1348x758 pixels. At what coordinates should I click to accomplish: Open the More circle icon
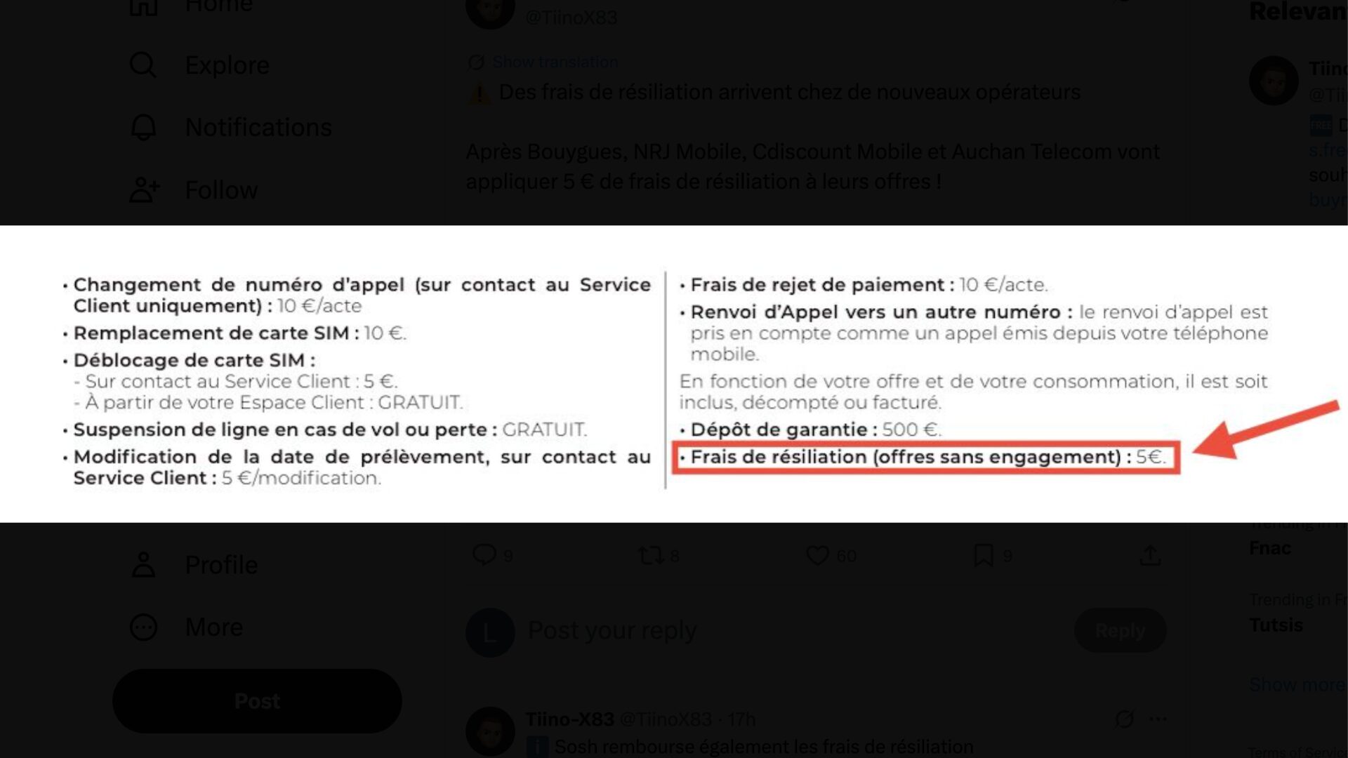click(x=143, y=627)
